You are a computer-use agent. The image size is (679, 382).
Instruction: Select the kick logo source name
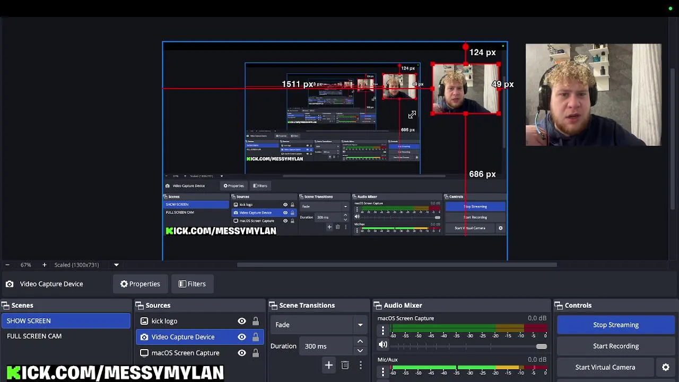pyautogui.click(x=164, y=321)
